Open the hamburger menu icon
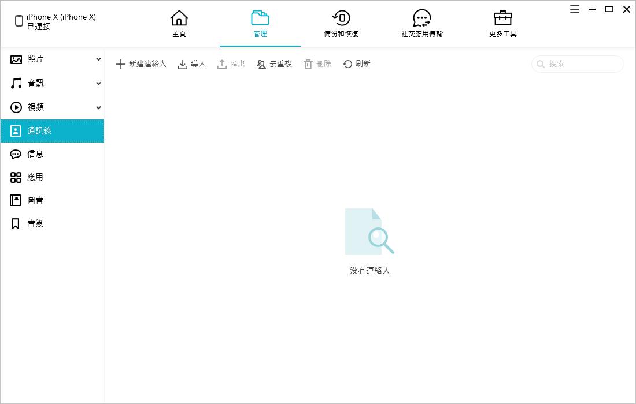 (x=574, y=9)
